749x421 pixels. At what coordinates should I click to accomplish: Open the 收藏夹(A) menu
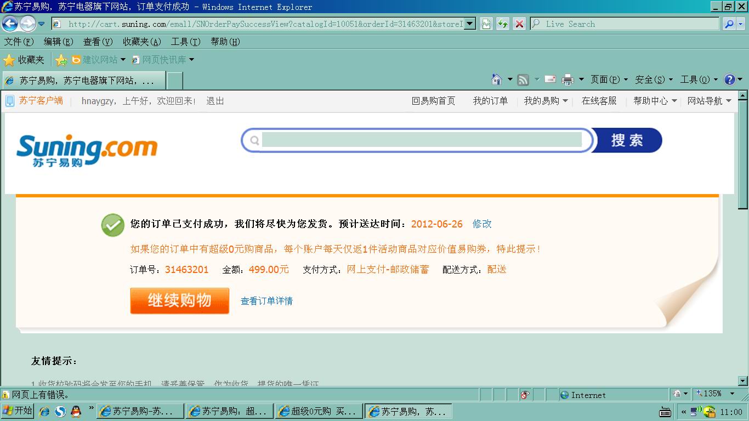(142, 42)
